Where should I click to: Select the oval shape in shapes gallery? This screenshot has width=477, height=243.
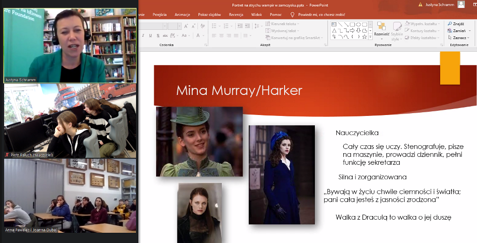click(x=358, y=24)
